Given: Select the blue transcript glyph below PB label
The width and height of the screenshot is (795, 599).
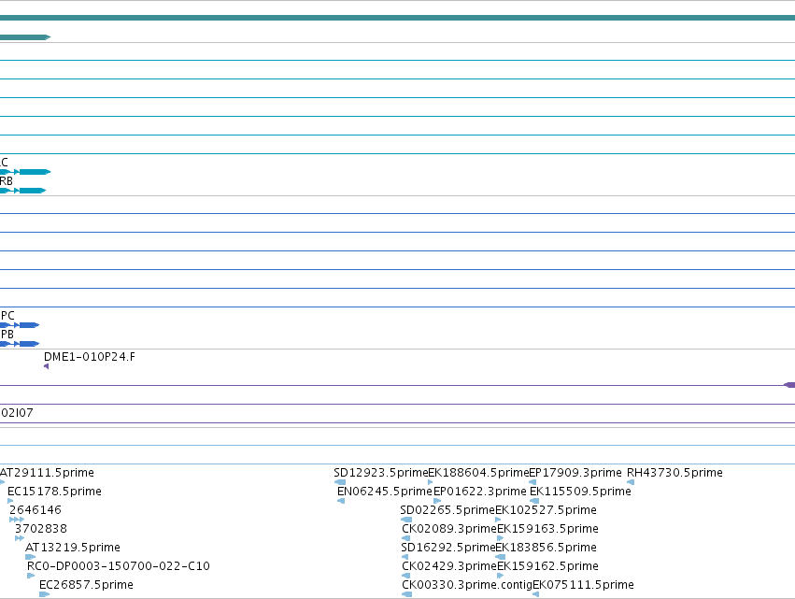Looking at the screenshot, I should click(x=20, y=344).
